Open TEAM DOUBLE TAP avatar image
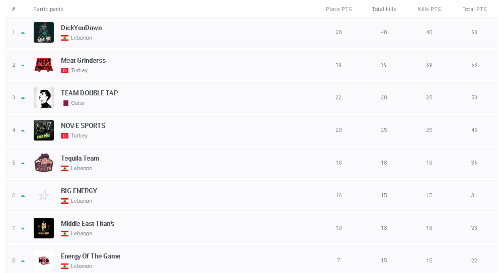Screen dimensions: 504x273 pyautogui.click(x=44, y=98)
